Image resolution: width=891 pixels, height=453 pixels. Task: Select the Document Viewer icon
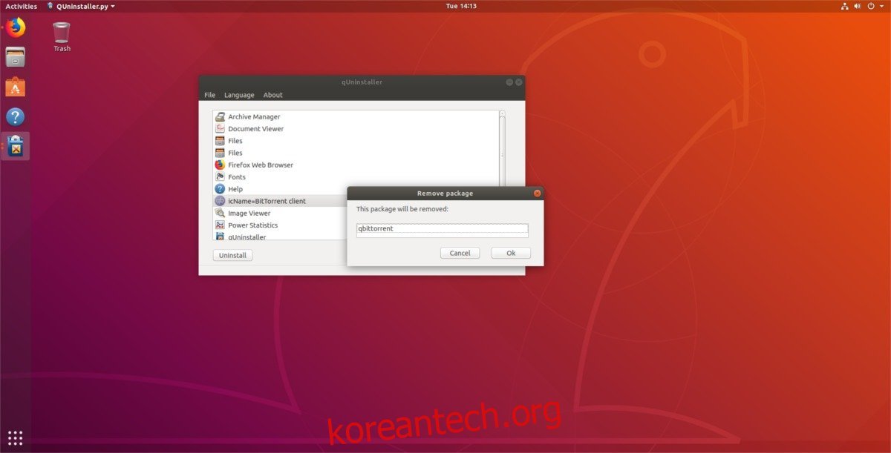click(x=220, y=128)
